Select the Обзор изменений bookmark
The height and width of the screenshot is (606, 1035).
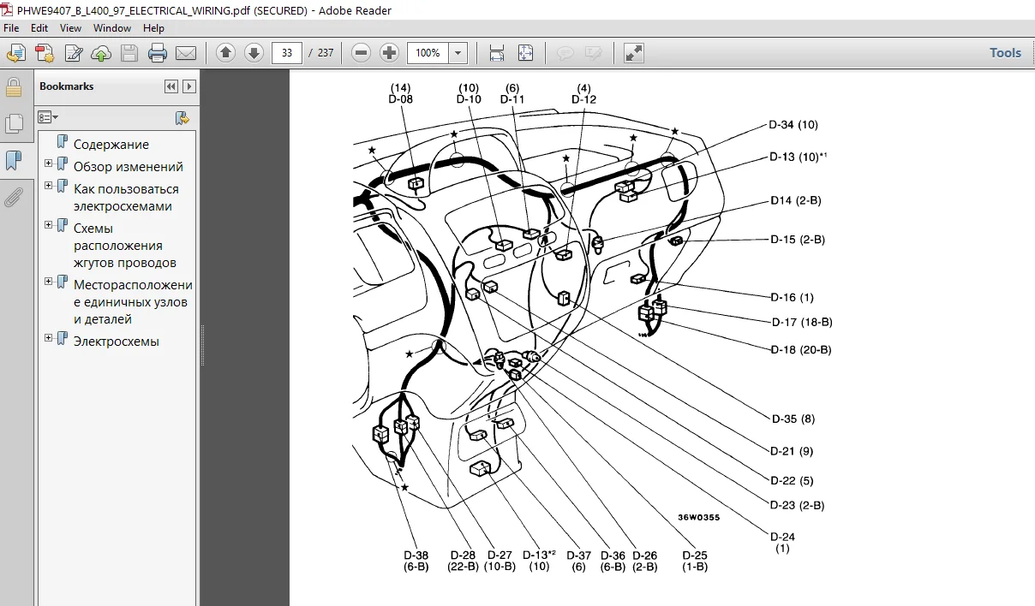129,167
